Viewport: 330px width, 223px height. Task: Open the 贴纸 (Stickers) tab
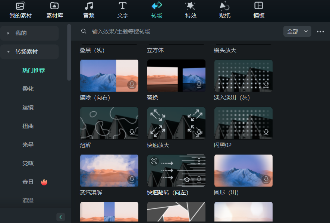(x=224, y=10)
